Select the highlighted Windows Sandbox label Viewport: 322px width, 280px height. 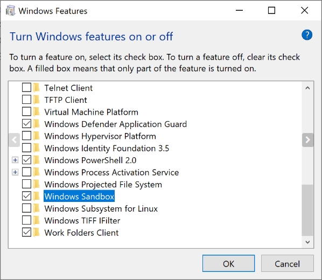coord(79,197)
